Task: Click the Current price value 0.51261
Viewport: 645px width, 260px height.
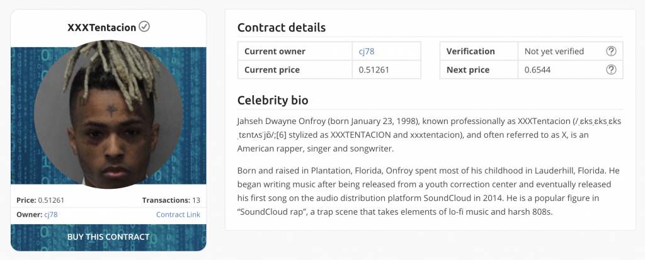Action: 374,70
